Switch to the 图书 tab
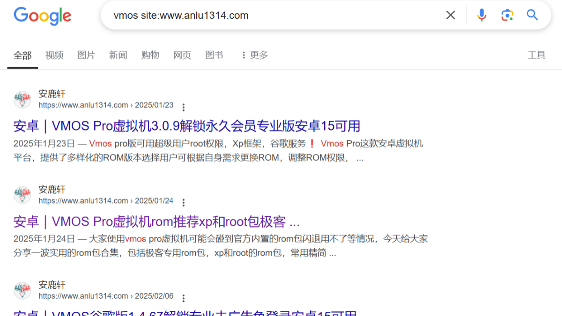Viewport: 562px width, 316px height. (x=214, y=55)
